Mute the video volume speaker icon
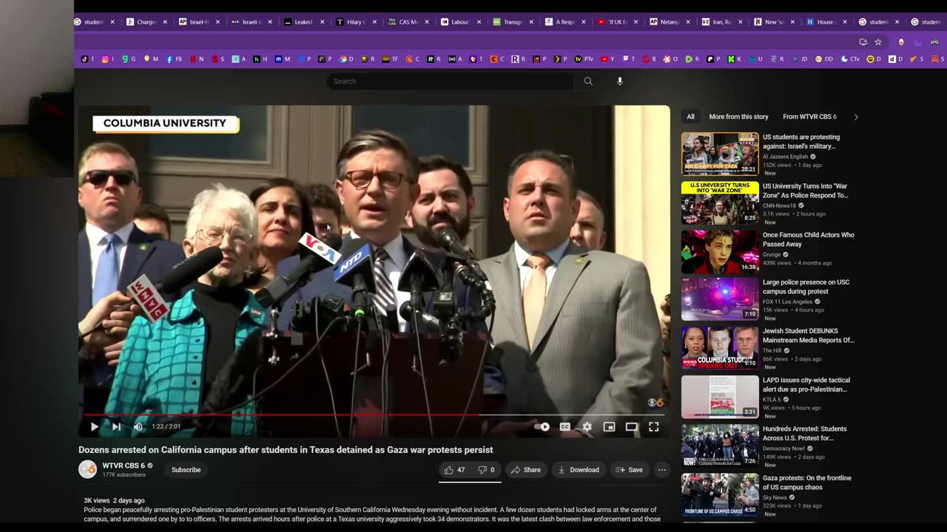This screenshot has height=532, width=947. coord(138,426)
